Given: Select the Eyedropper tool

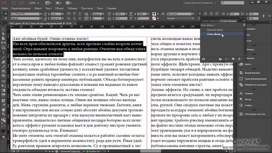Looking at the screenshot, I should [x=3, y=105].
